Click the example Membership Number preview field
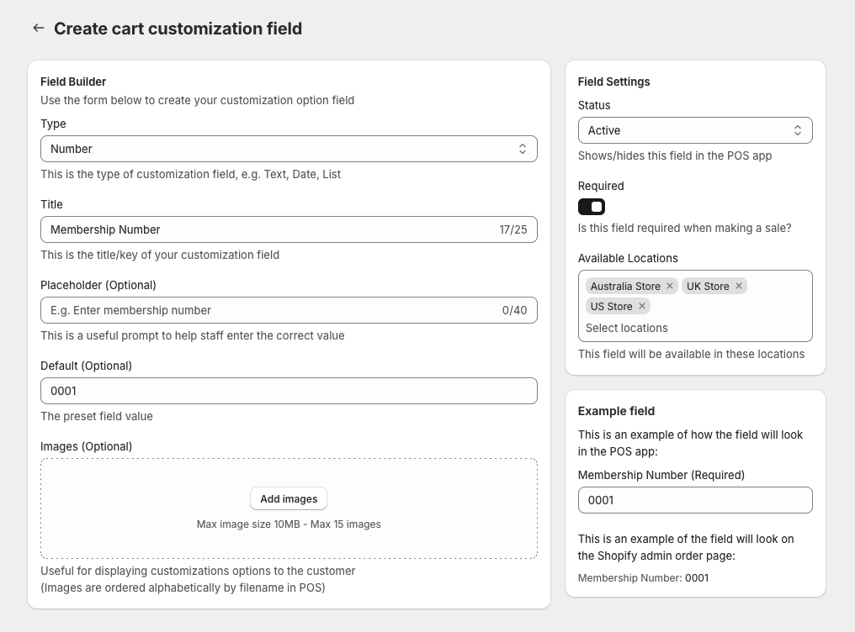 coord(695,500)
